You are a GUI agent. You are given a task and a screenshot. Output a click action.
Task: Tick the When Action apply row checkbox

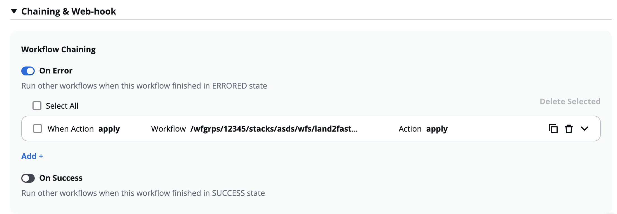38,129
